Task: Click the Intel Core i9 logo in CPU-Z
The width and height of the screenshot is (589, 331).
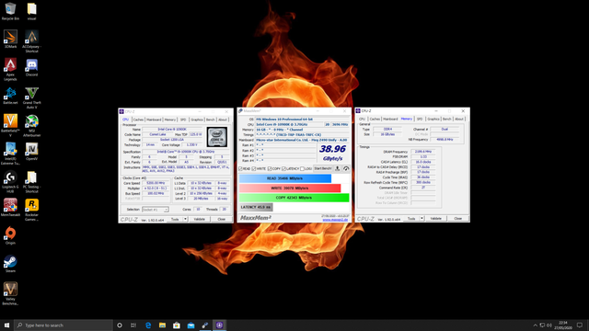Action: [x=217, y=137]
